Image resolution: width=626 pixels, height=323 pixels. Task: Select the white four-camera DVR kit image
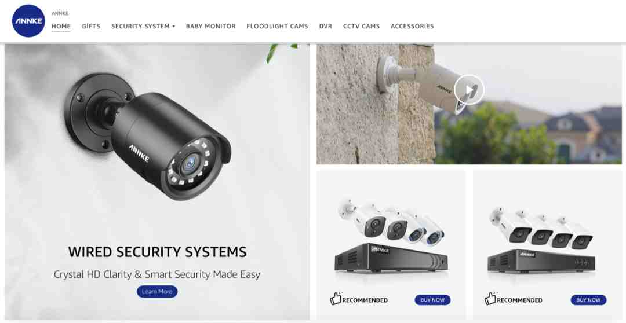pos(542,239)
